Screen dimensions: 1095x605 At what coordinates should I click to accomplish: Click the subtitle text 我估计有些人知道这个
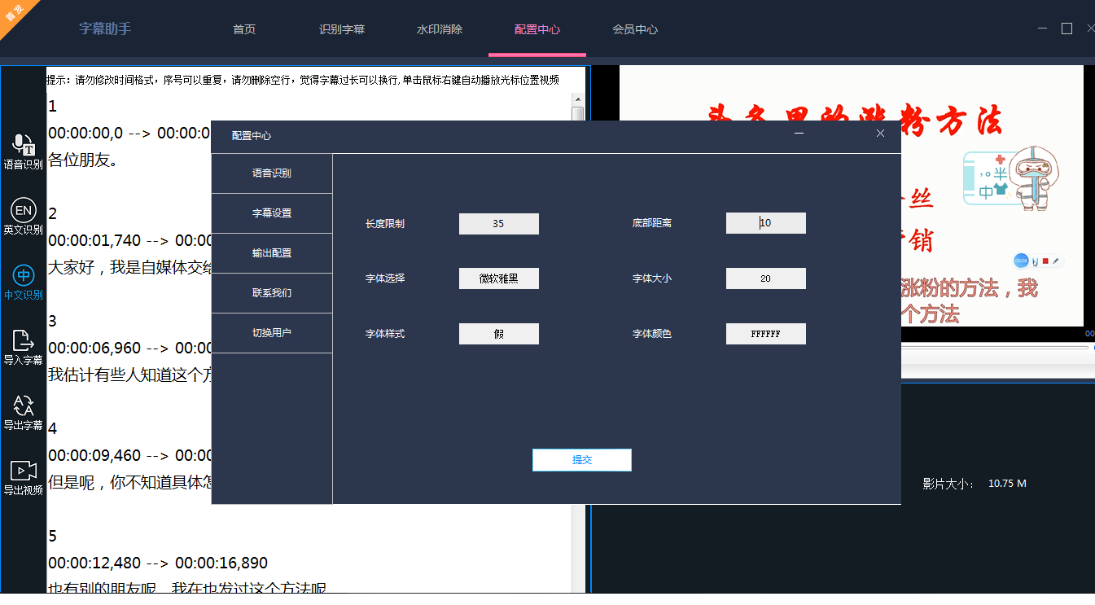129,375
